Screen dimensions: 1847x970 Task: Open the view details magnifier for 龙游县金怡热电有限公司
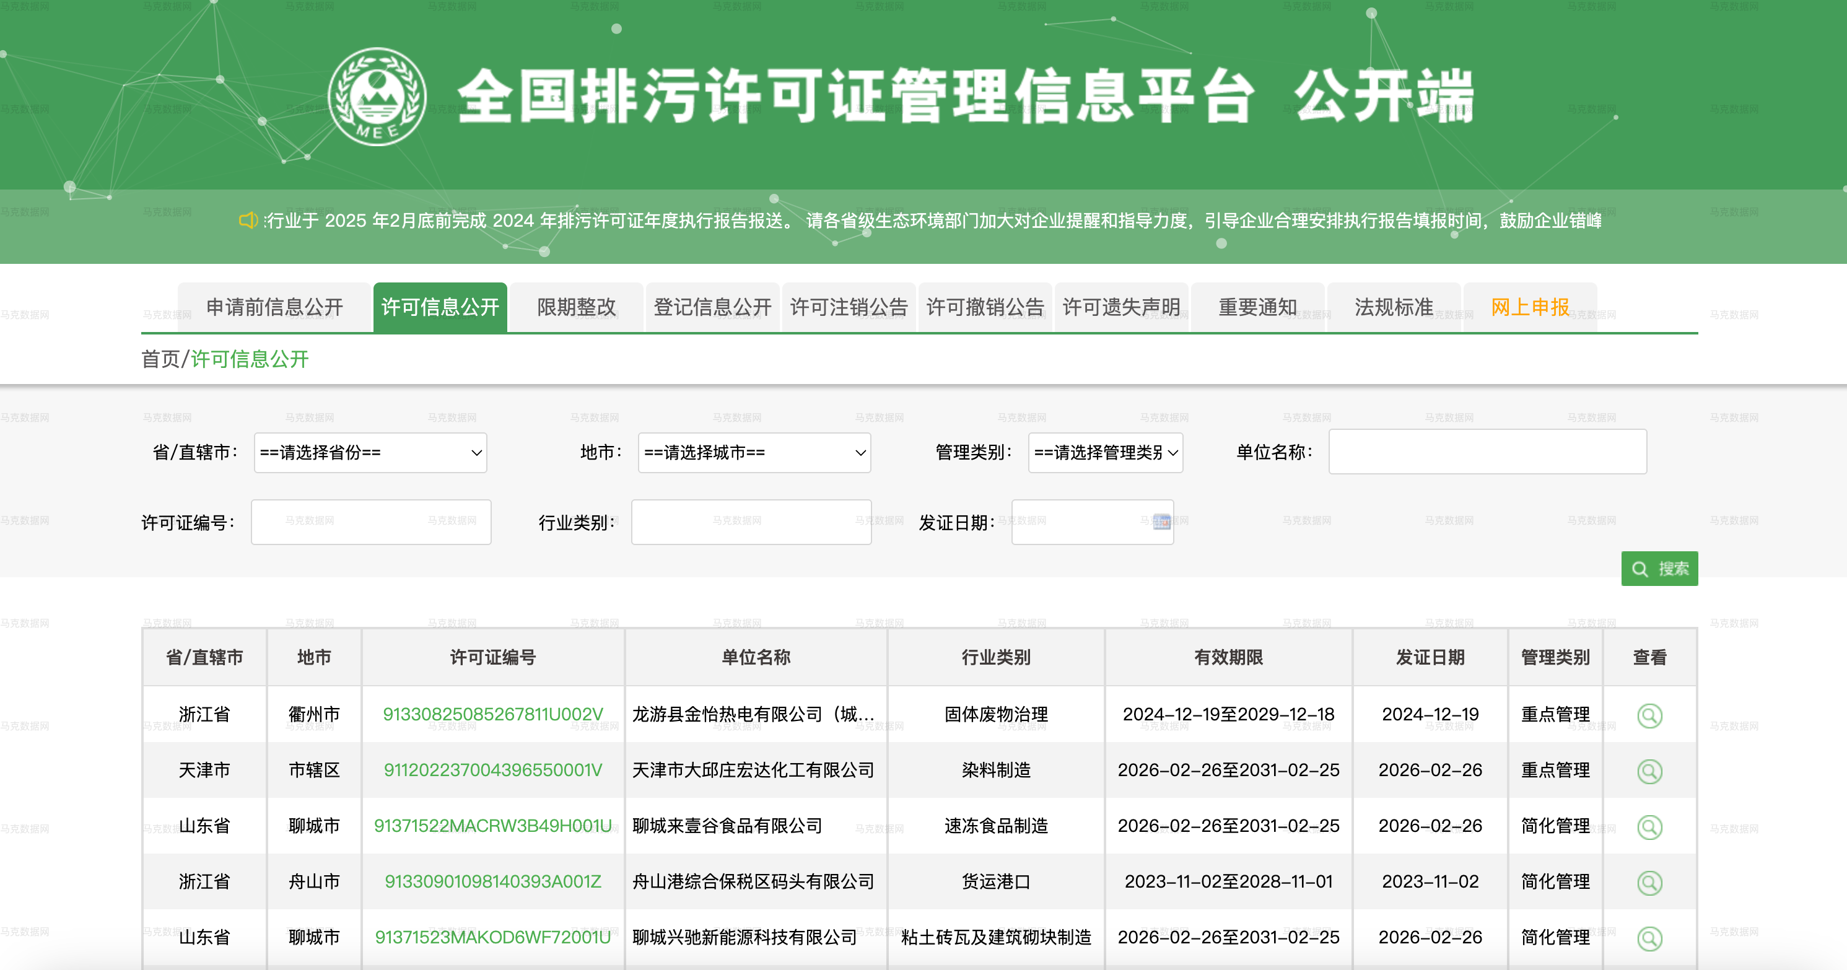(x=1650, y=715)
